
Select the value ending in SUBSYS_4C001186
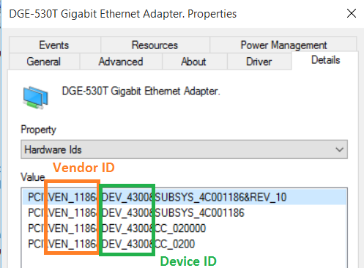click(x=184, y=212)
